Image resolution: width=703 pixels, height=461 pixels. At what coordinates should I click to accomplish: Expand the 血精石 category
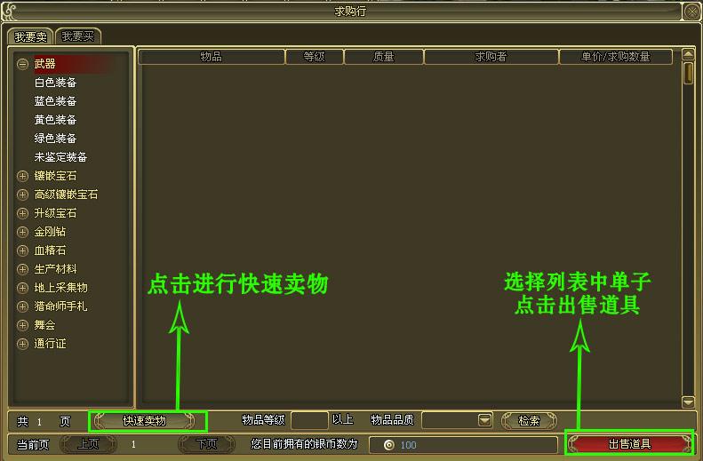tap(22, 250)
